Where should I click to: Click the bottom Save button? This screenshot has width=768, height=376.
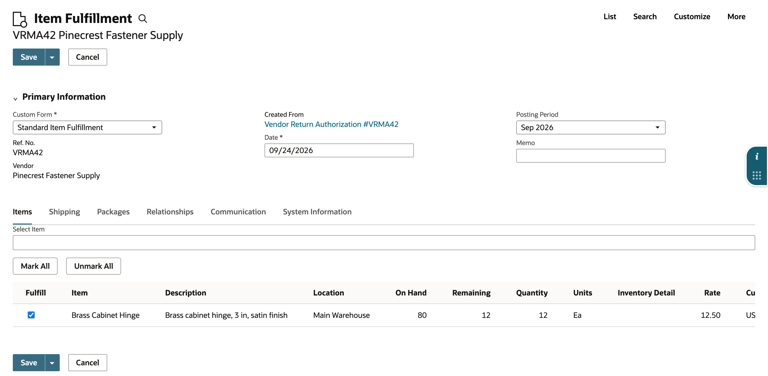pyautogui.click(x=29, y=363)
